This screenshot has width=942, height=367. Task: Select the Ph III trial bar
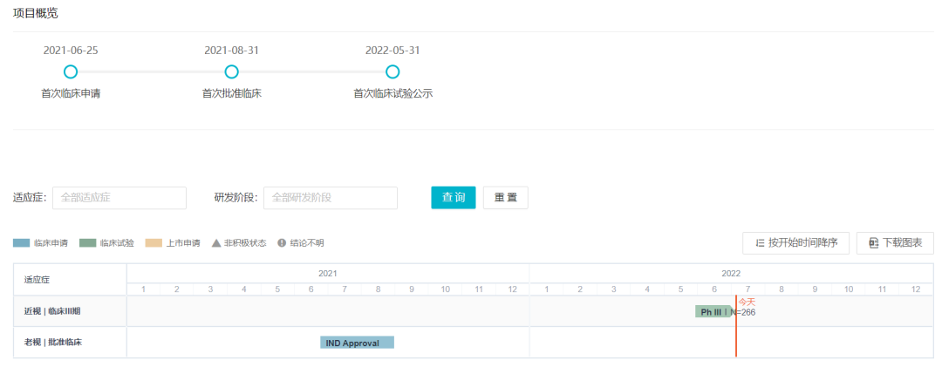(x=713, y=312)
